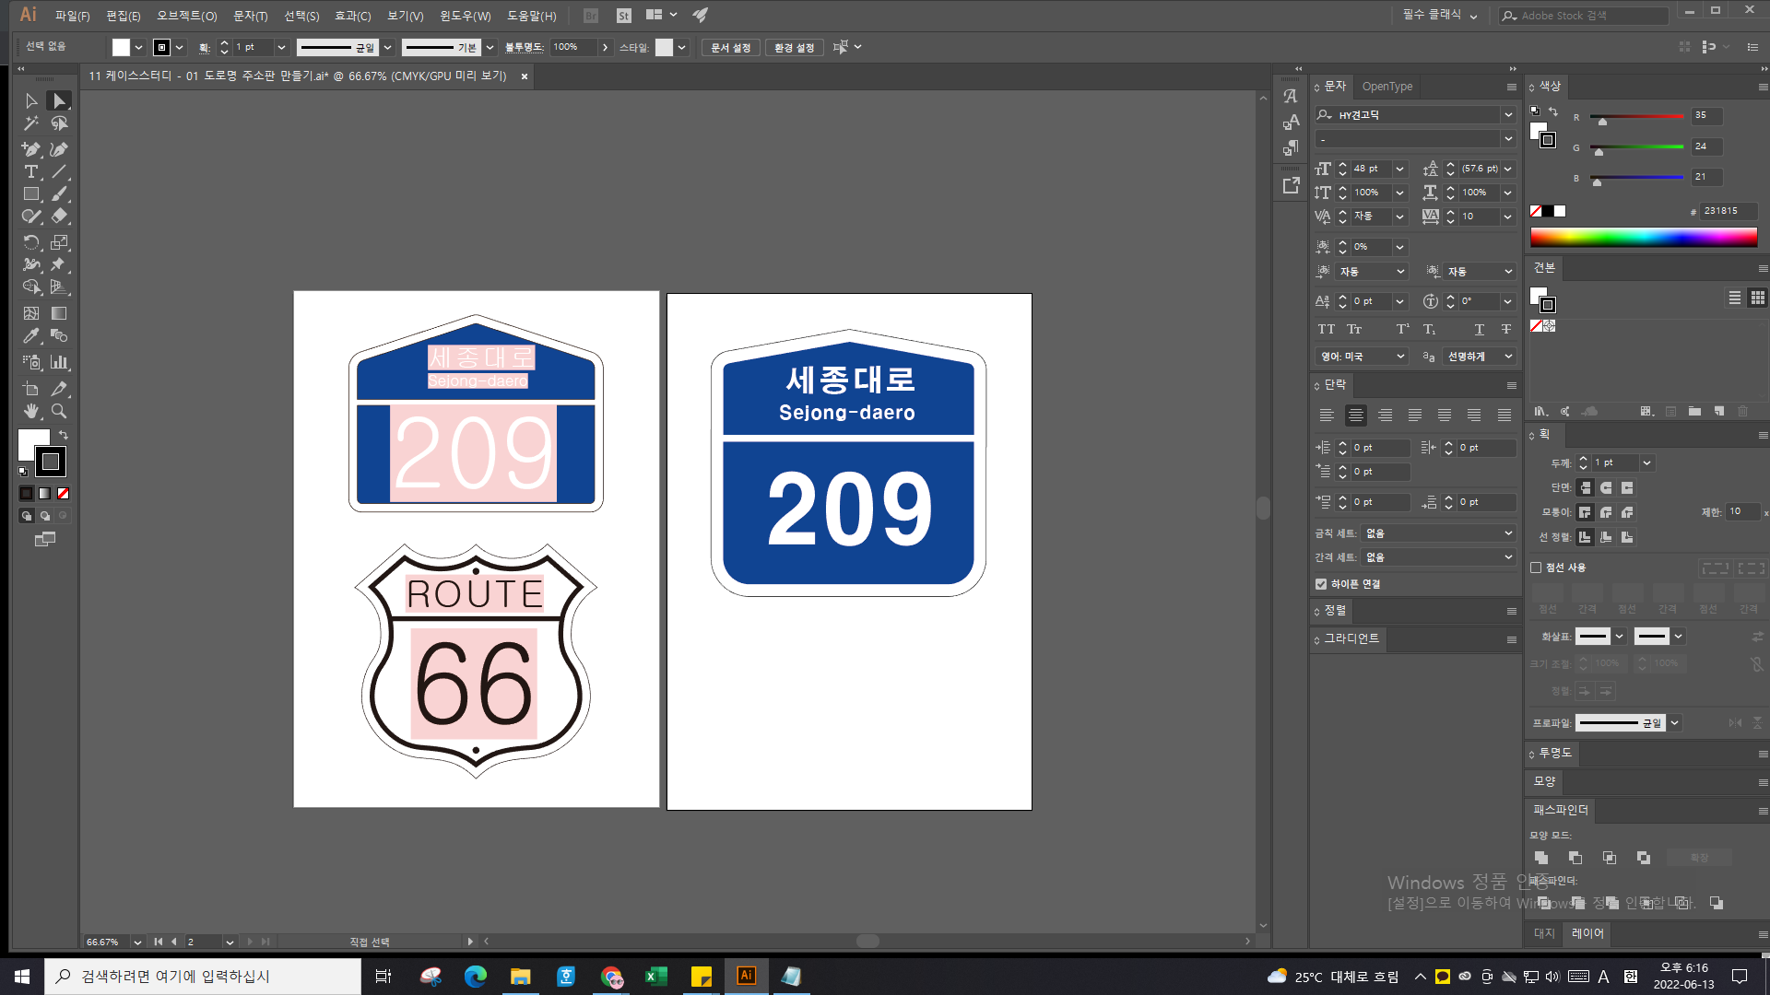Open the 파일(F) menu
This screenshot has width=1770, height=995.
pyautogui.click(x=72, y=16)
